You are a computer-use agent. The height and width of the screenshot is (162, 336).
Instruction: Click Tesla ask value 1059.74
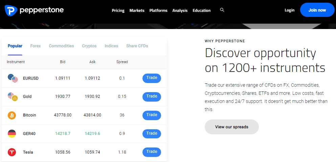click(92, 153)
